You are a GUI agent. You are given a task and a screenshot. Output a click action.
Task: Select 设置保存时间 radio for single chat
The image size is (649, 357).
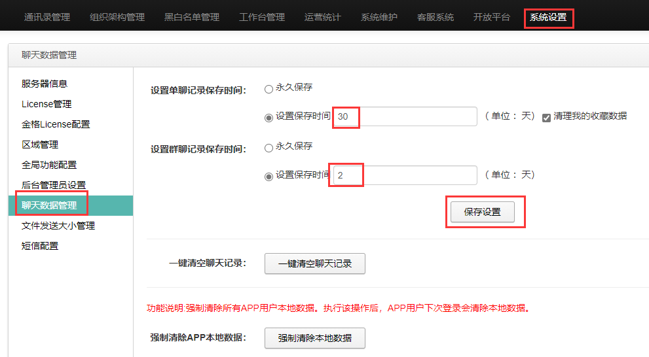point(269,118)
